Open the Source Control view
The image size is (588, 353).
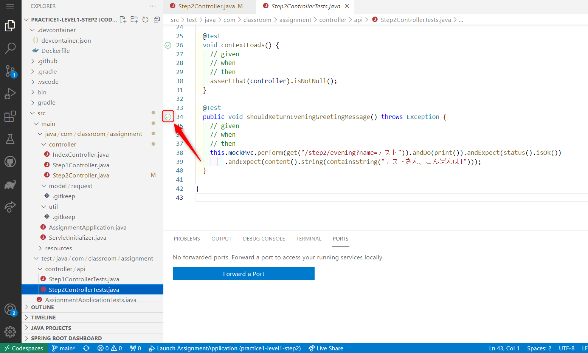tap(10, 71)
